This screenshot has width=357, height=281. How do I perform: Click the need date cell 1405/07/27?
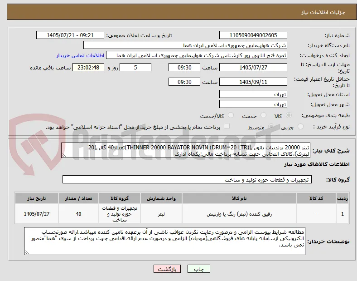pyautogui.click(x=37, y=214)
